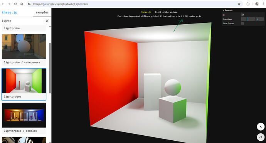
Task: Open the Chrome three-dot menu
Action: coord(263,4)
